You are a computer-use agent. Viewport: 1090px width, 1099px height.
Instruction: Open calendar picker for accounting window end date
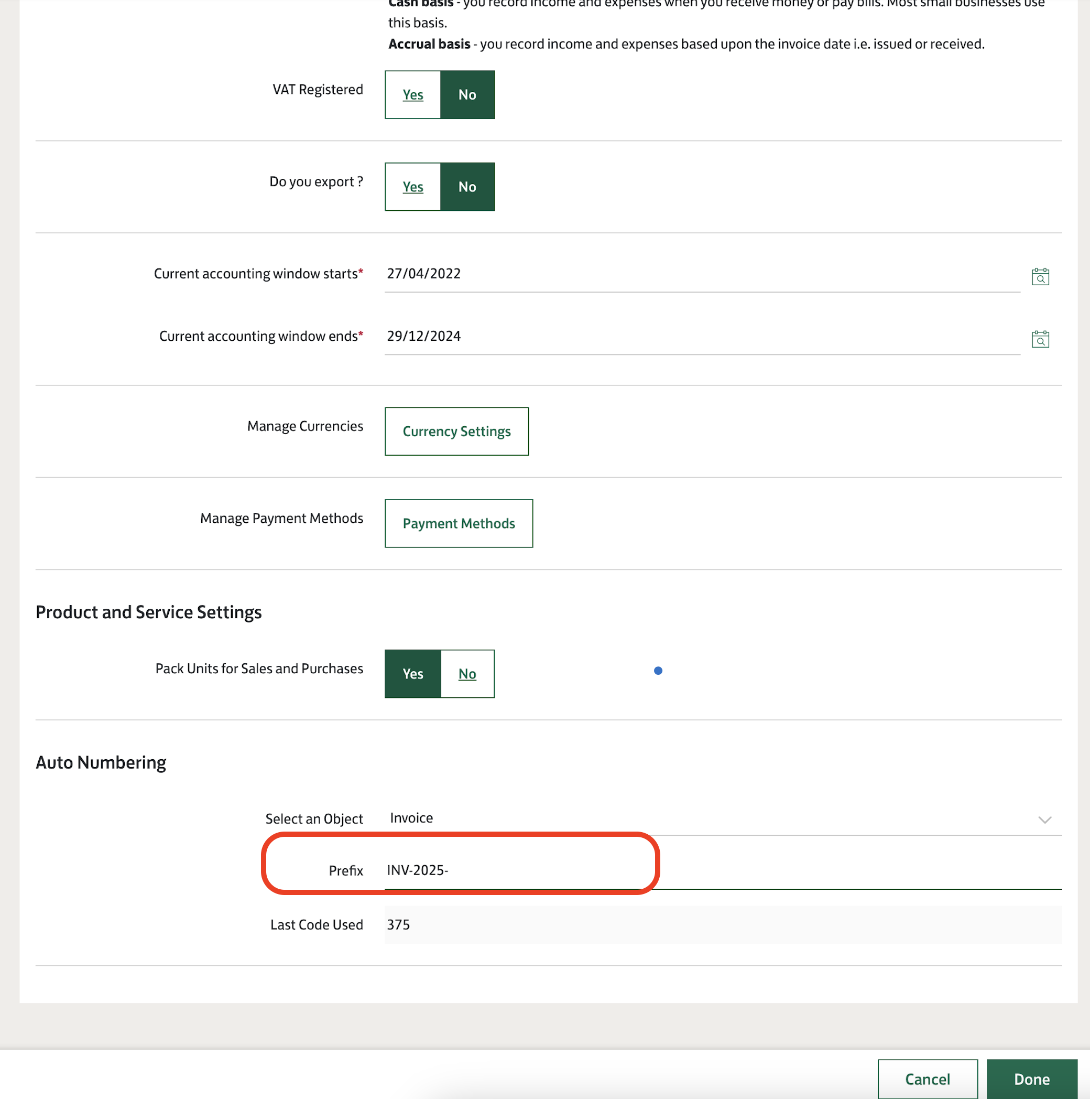coord(1040,339)
